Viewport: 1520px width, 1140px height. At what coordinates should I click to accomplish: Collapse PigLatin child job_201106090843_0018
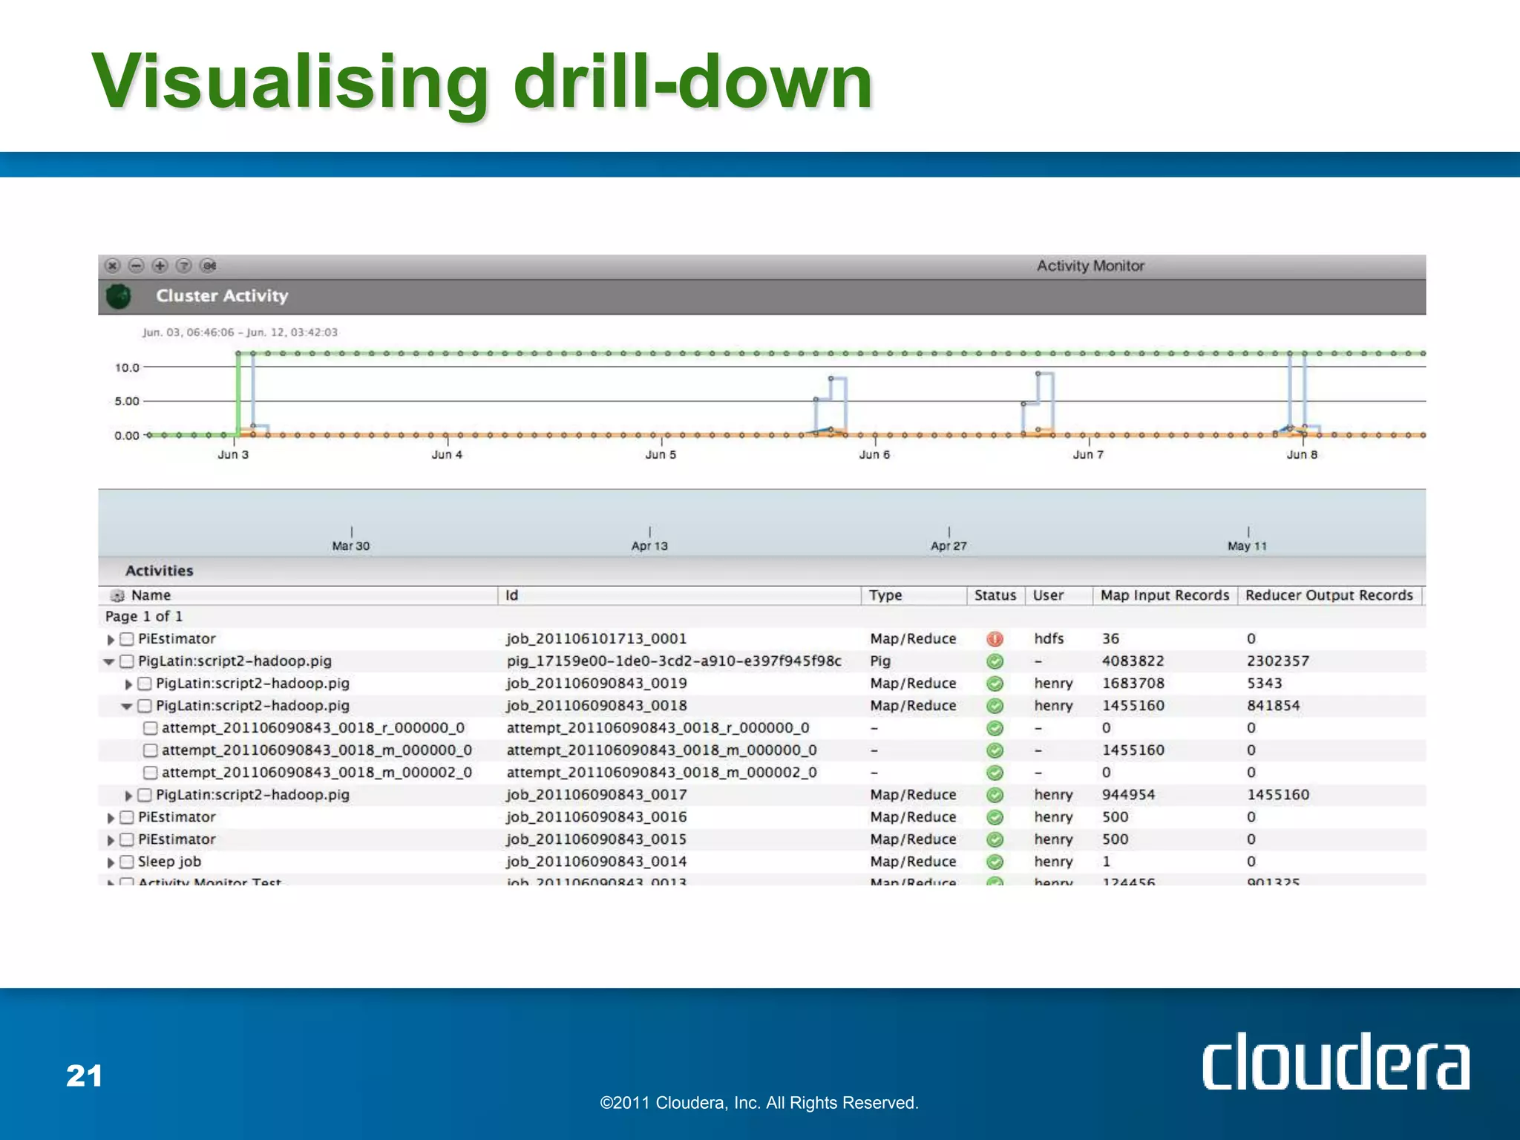click(127, 707)
